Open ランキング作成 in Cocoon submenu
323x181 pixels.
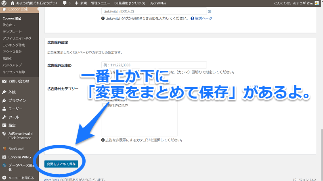pos(14,45)
